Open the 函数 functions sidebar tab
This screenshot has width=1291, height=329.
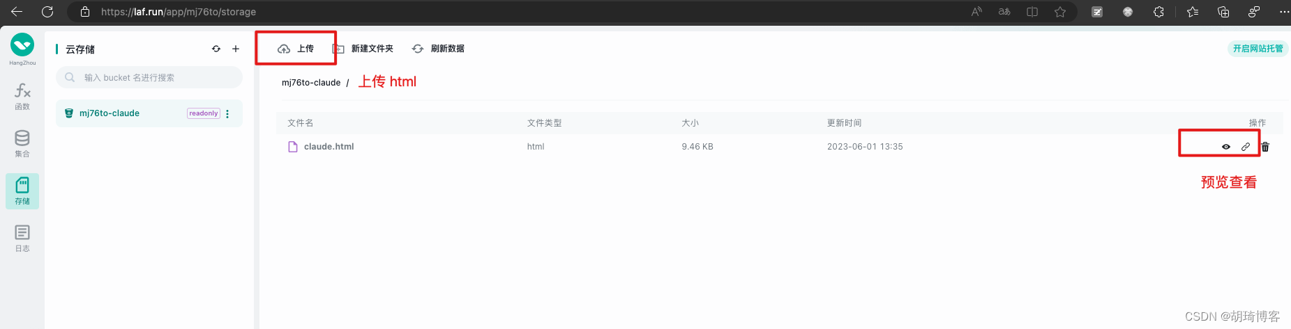22,97
